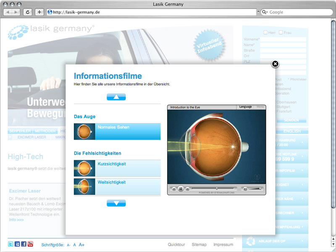The image size is (336, 252).
Task: Open the Menu option in the video player
Action: (x=260, y=107)
